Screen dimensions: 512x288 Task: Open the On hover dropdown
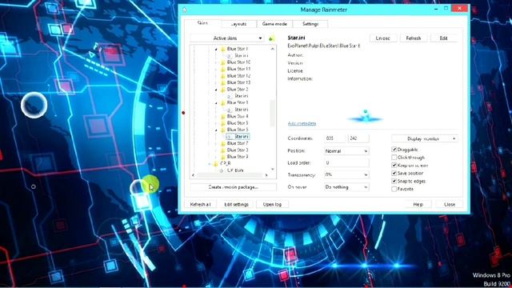click(x=346, y=187)
